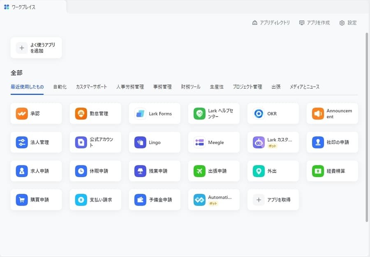Image resolution: width=370 pixels, height=257 pixels.
Task: Open the OKR app icon
Action: [259, 114]
